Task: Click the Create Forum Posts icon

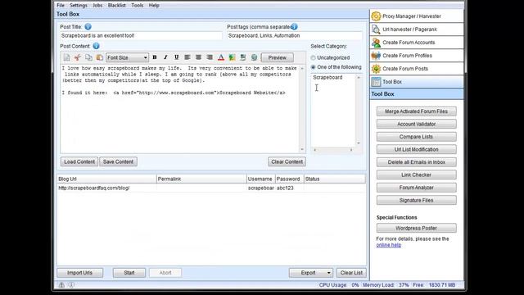Action: coord(376,69)
